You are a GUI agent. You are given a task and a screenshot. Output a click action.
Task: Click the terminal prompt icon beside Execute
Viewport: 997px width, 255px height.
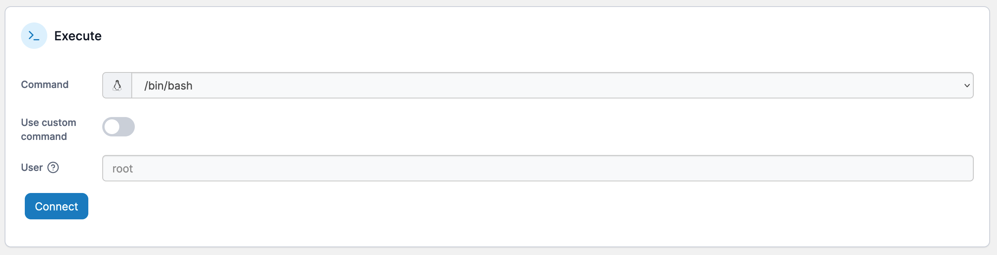34,36
